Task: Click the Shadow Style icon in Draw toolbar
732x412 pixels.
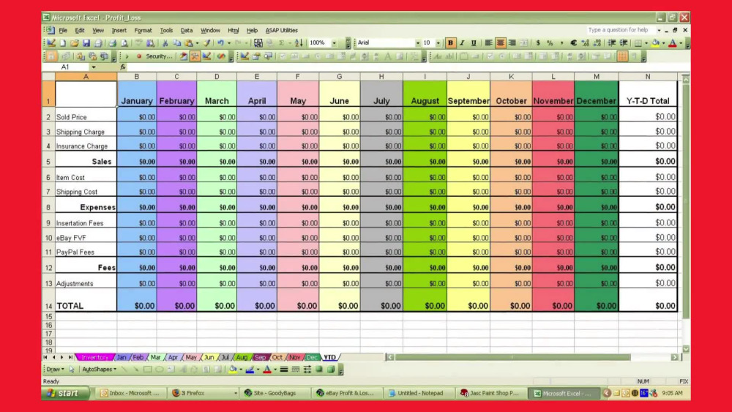Action: click(319, 369)
